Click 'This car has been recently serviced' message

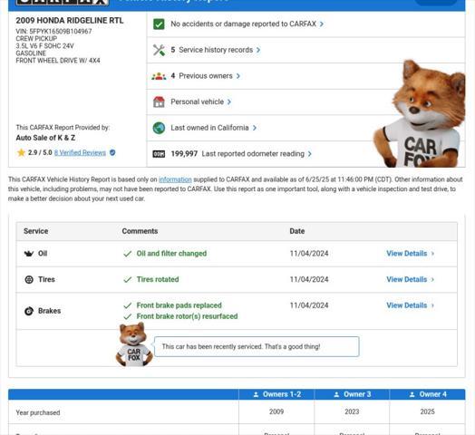(x=241, y=346)
